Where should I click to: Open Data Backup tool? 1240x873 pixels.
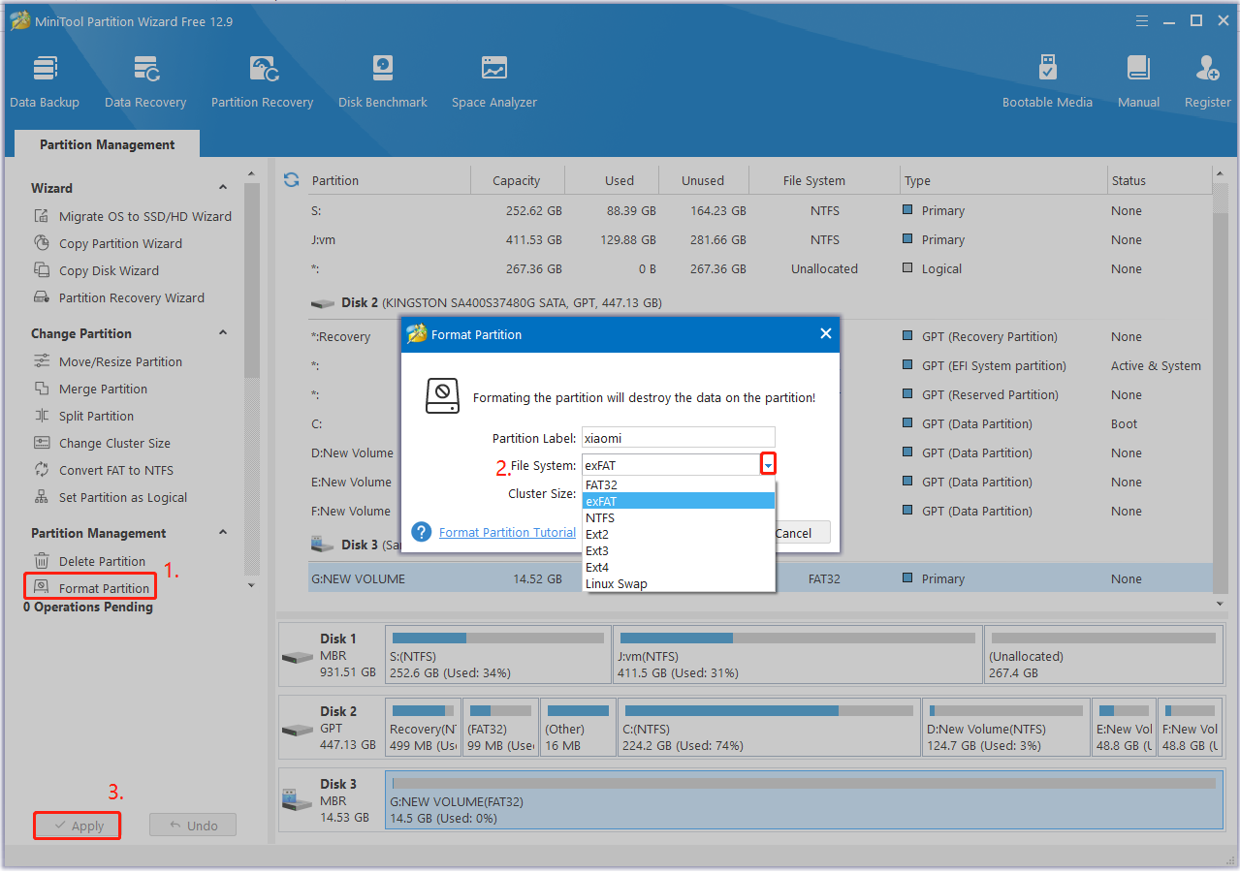pos(45,81)
